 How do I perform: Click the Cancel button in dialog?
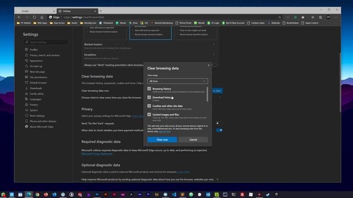point(193,140)
